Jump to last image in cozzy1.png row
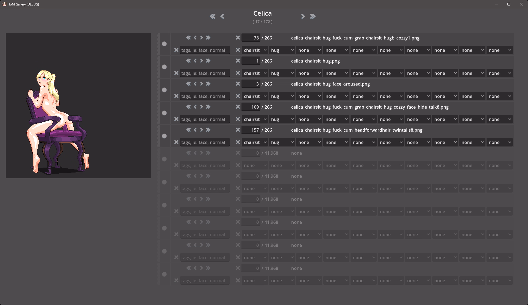 coord(208,38)
